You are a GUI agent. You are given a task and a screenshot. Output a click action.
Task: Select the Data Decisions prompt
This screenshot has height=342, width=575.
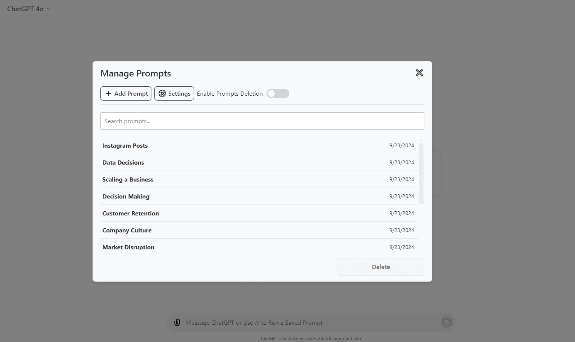pyautogui.click(x=123, y=162)
